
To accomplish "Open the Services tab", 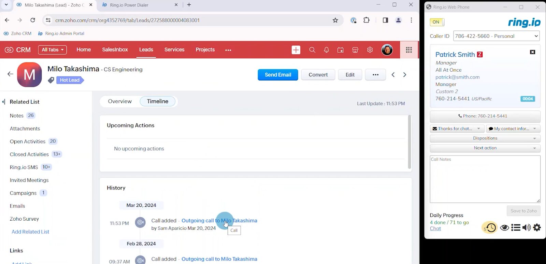I will 174,50.
